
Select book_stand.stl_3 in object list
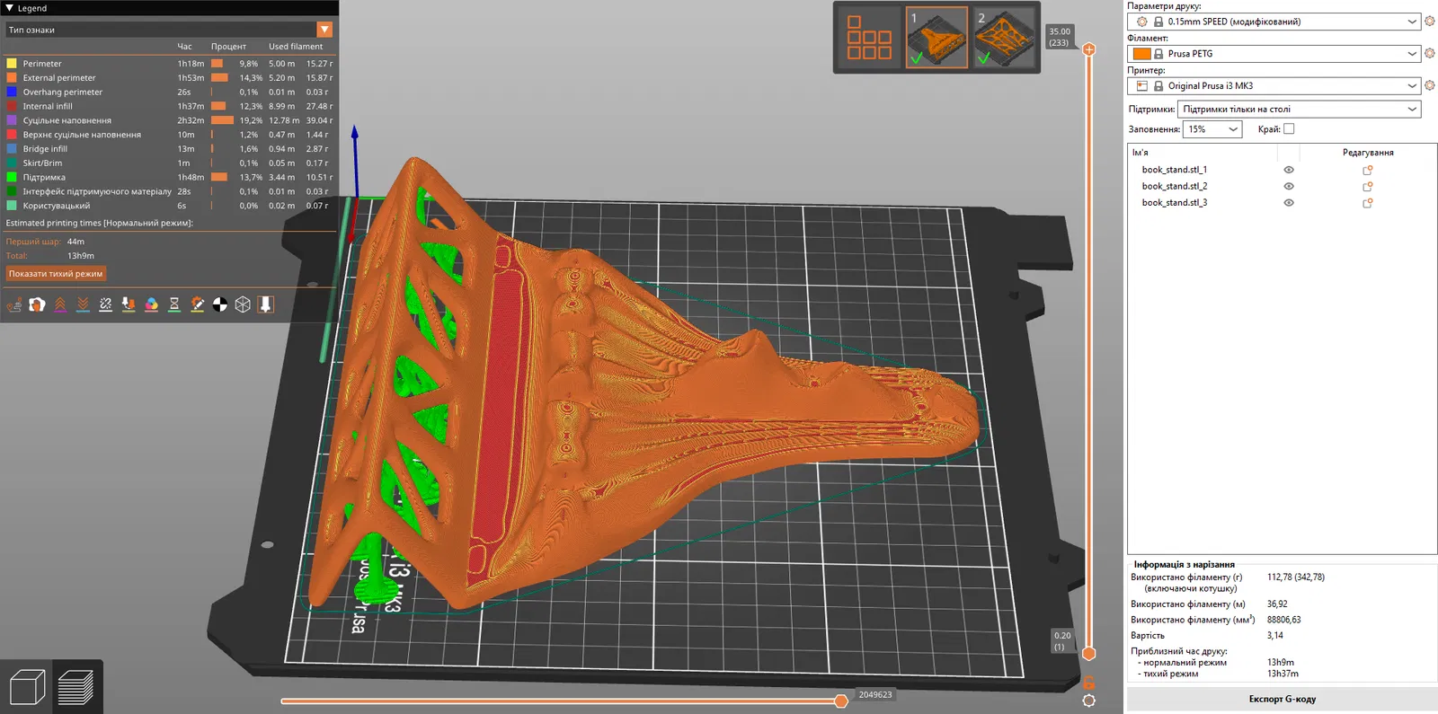pos(1174,203)
